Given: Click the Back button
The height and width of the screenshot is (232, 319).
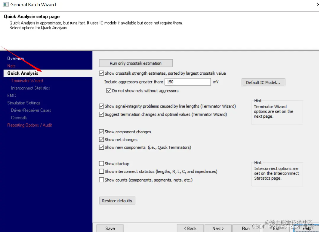Looking at the screenshot, I should tap(190, 228).
